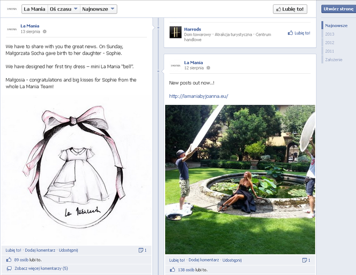356x275 pixels.
Task: Click the comment bubble icon near Zobacz więcej
Action: point(9,269)
